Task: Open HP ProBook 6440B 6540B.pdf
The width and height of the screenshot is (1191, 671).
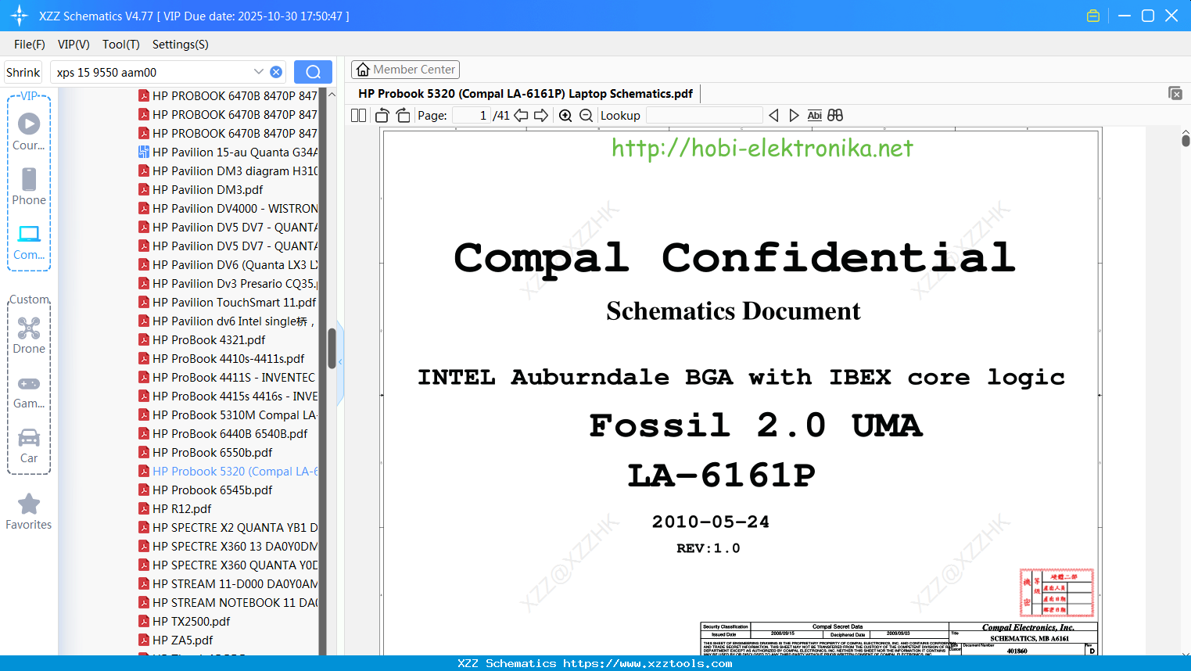Action: [223, 433]
